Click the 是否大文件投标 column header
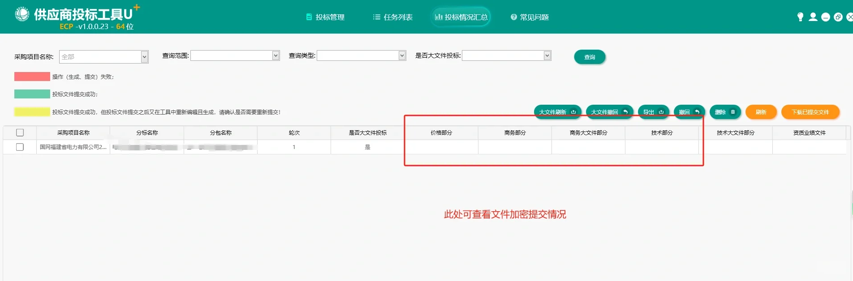The width and height of the screenshot is (853, 281). (367, 132)
